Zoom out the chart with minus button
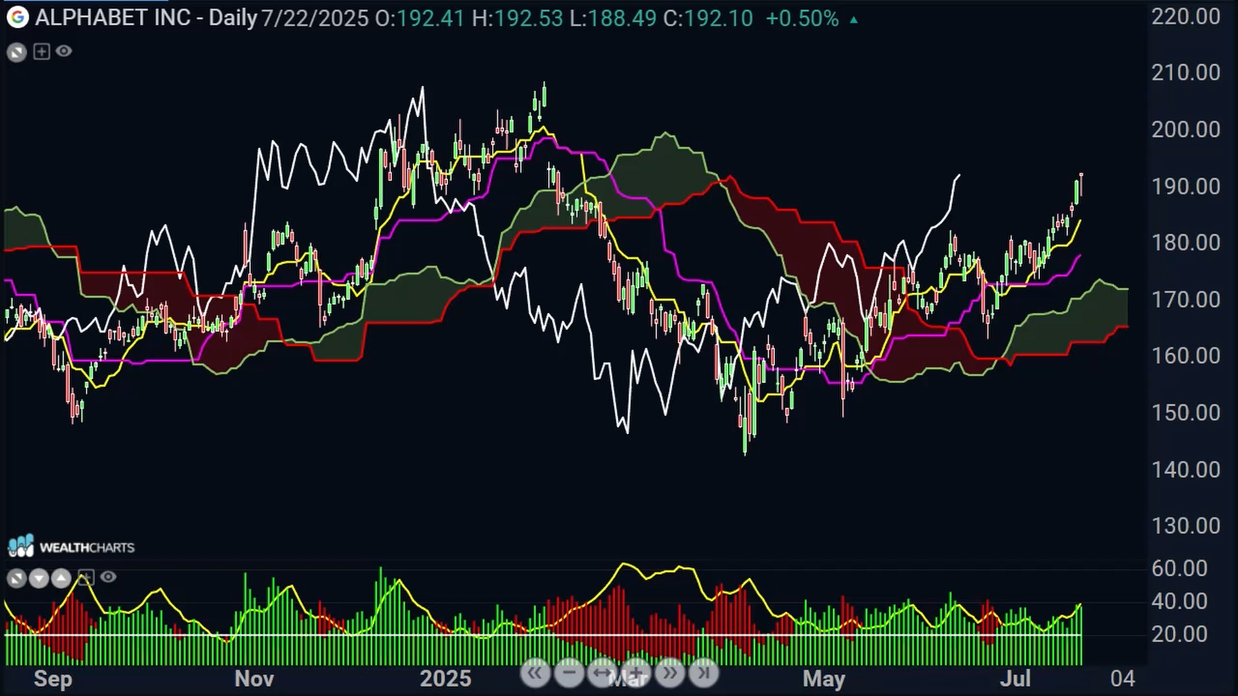Viewport: 1238px width, 696px height. (569, 673)
